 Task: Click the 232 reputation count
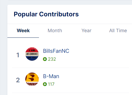point(52,59)
